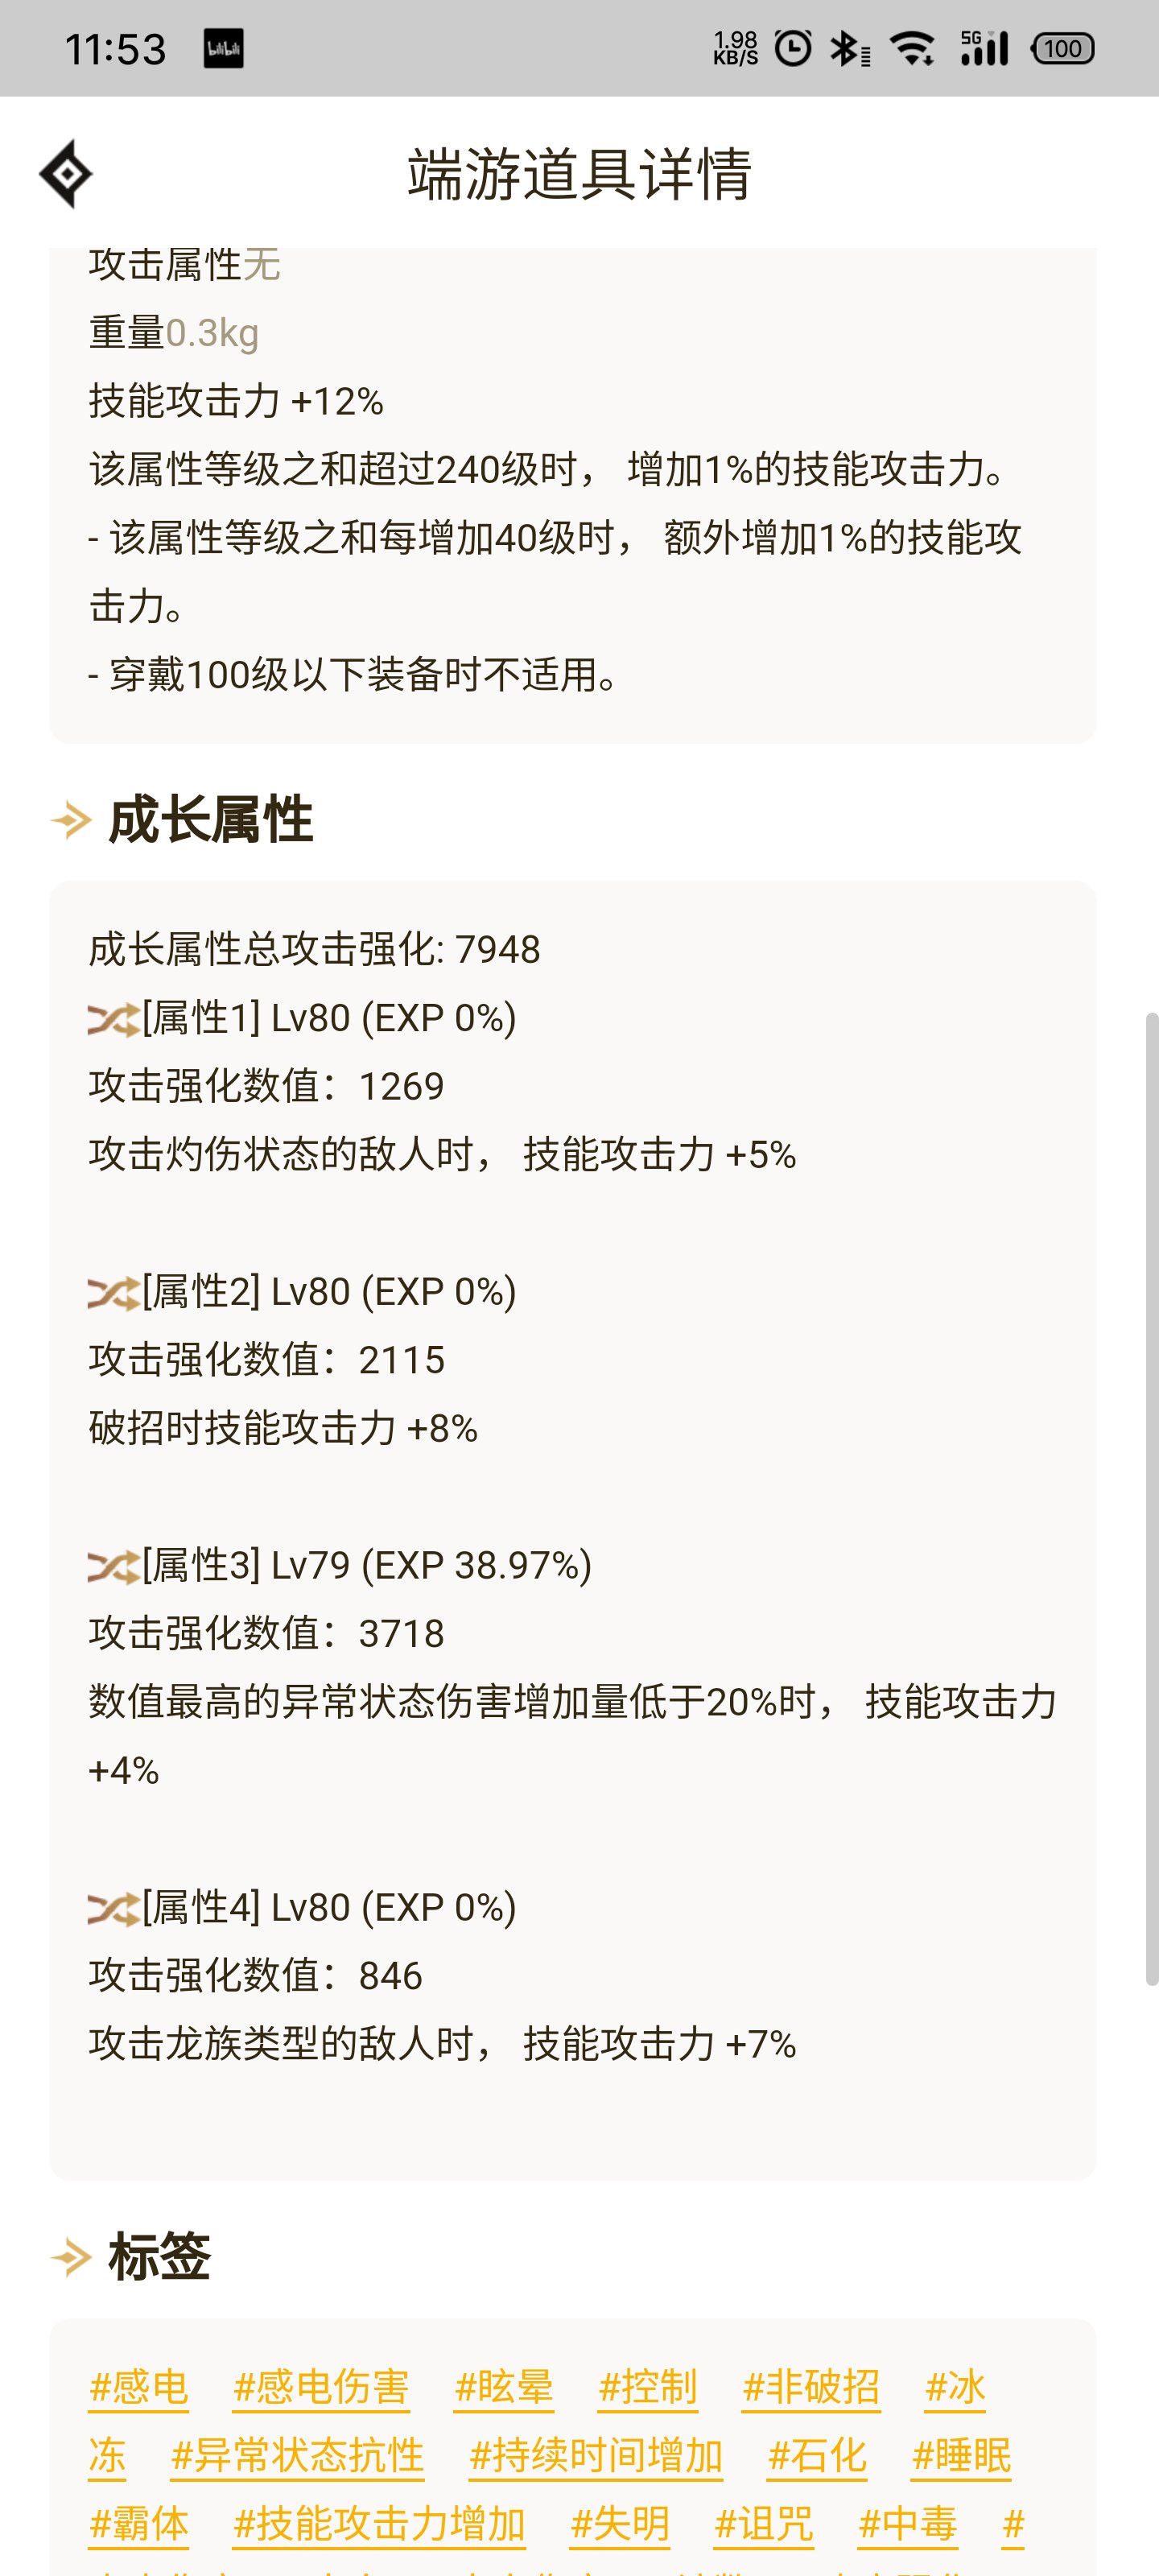Open the #感电 tag
Image resolution: width=1159 pixels, height=2576 pixels.
[138, 2387]
